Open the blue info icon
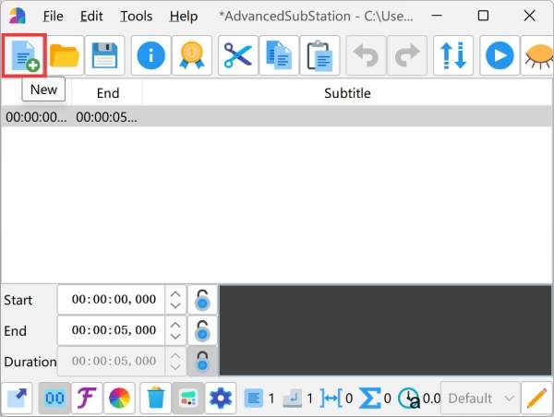 coord(151,55)
